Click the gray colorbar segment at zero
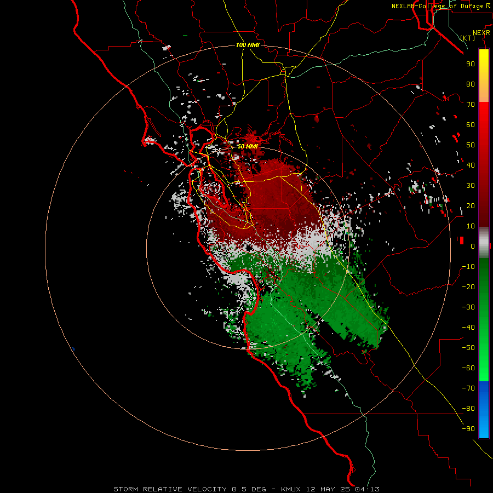Screen dimensions: 493x493 tap(484, 243)
